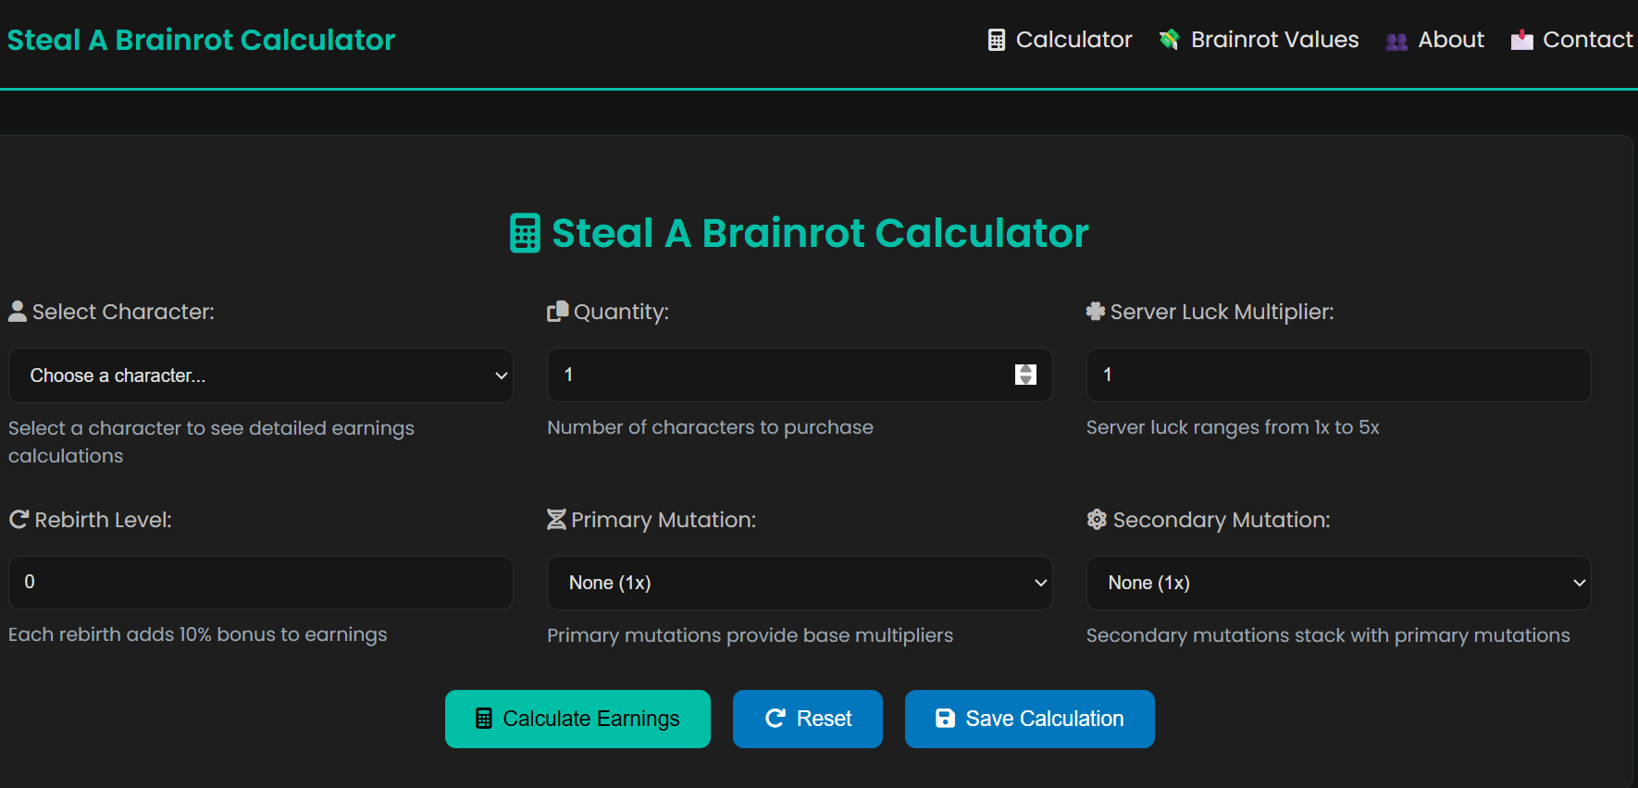This screenshot has width=1638, height=788.
Task: Click the calculator icon beside the main heading
Action: coord(525,233)
